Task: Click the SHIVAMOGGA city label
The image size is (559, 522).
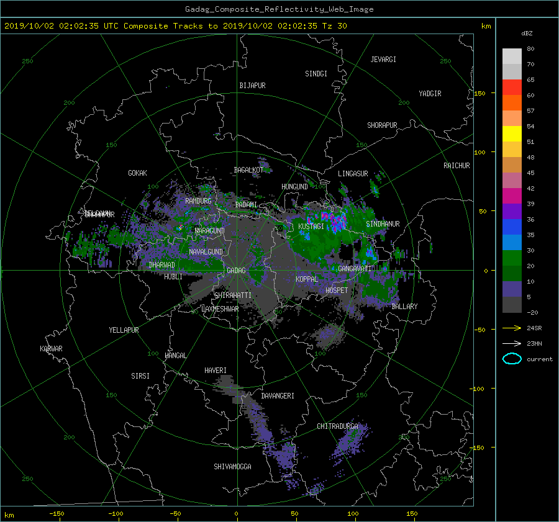Action: [x=232, y=466]
